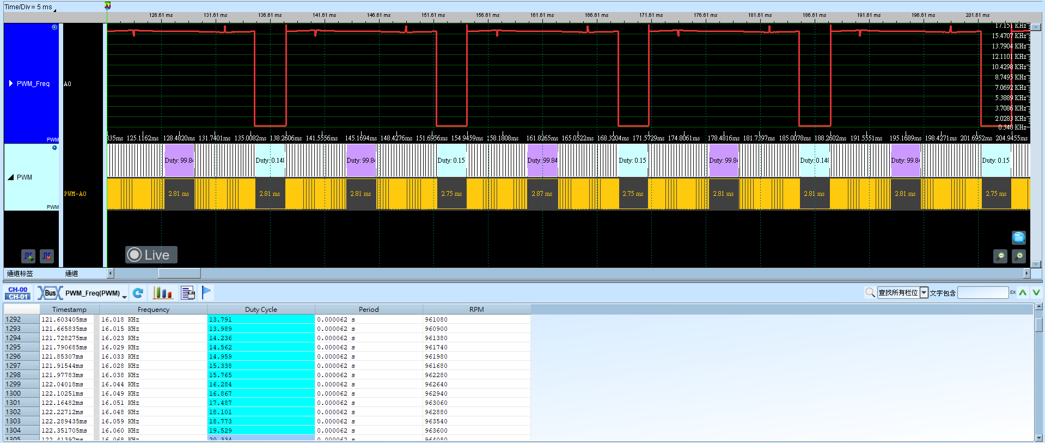1045x443 pixels.
Task: Click the CH-00 CH-01 channel icon
Action: [x=18, y=293]
